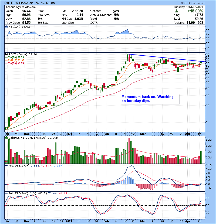Click the latest green candlestick at trendline
Viewport: 216px width, 224px height.
[x=201, y=62]
